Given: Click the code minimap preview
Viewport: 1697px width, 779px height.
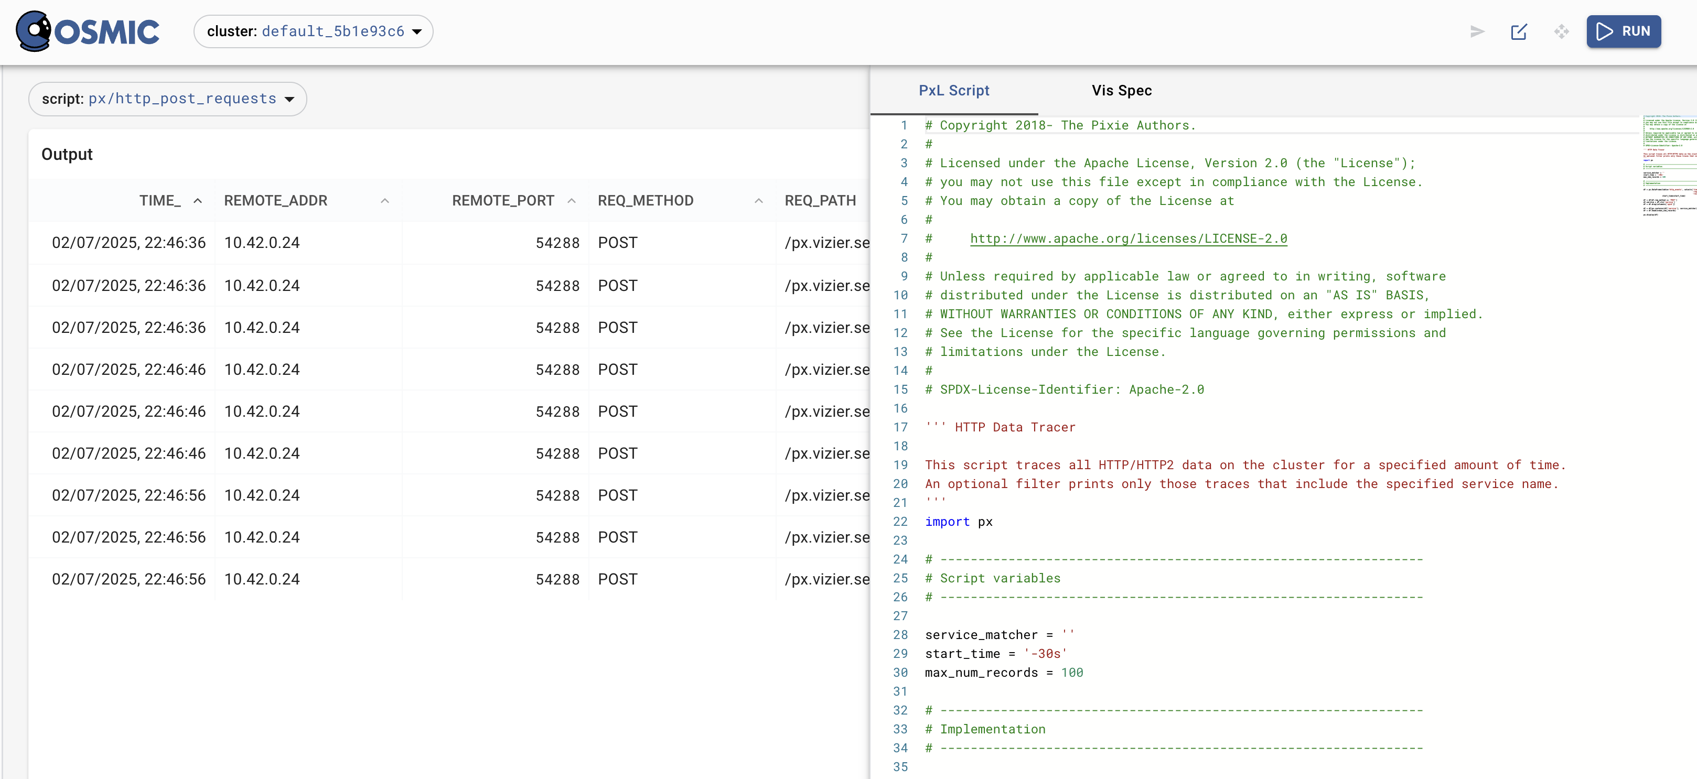Looking at the screenshot, I should [x=1669, y=166].
